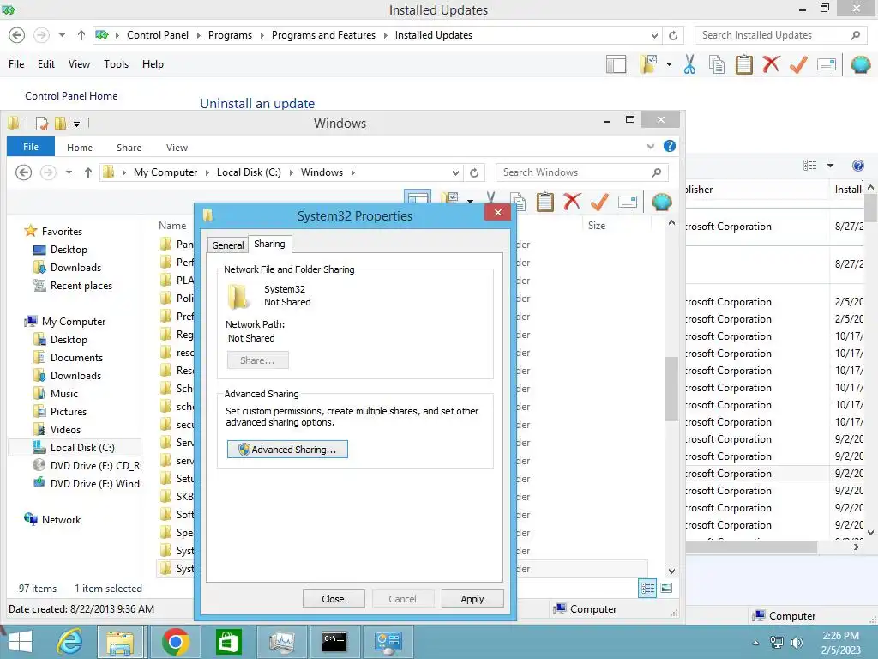Click Search Installed Updates field
The height and width of the screenshot is (659, 878).
click(x=773, y=35)
